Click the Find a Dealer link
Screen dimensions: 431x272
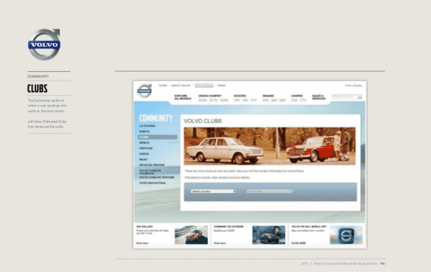pos(353,85)
